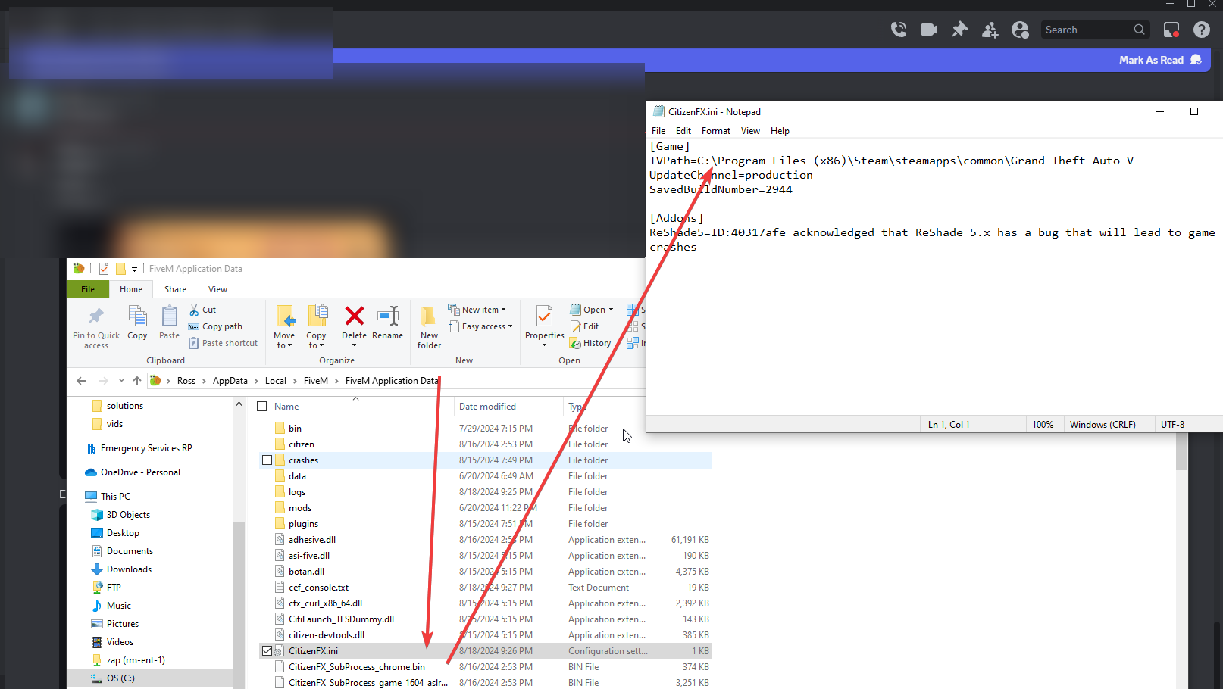Image resolution: width=1223 pixels, height=689 pixels.
Task: Select adhesive.dll file
Action: (x=312, y=540)
